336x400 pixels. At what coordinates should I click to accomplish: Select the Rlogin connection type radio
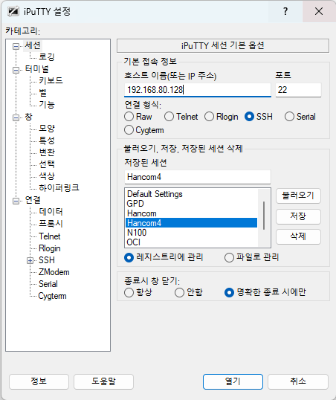point(222,117)
